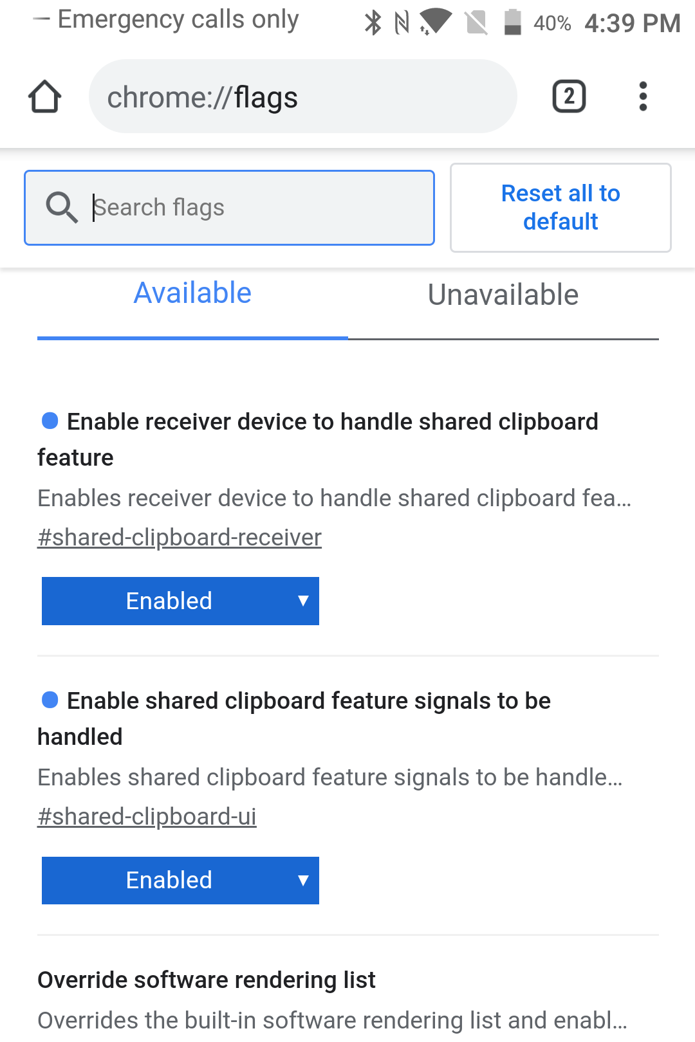Open the #shared-clipboard-ui link
The height and width of the screenshot is (1042, 695).
click(x=147, y=817)
